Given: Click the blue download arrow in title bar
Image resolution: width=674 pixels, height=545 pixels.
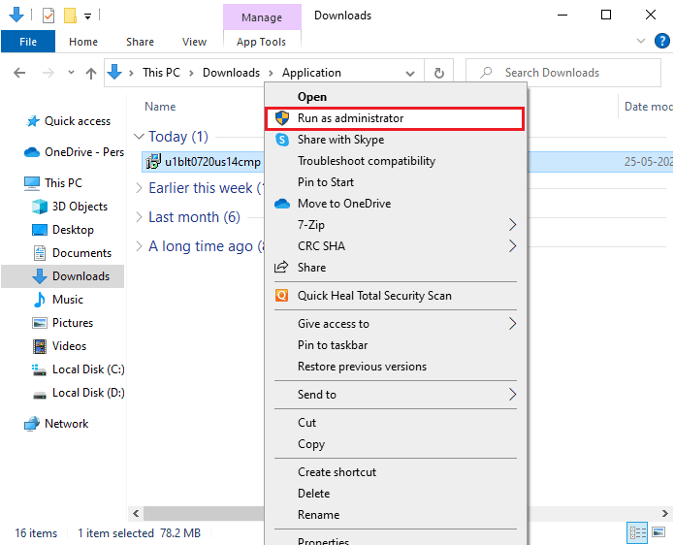Looking at the screenshot, I should click(x=16, y=15).
